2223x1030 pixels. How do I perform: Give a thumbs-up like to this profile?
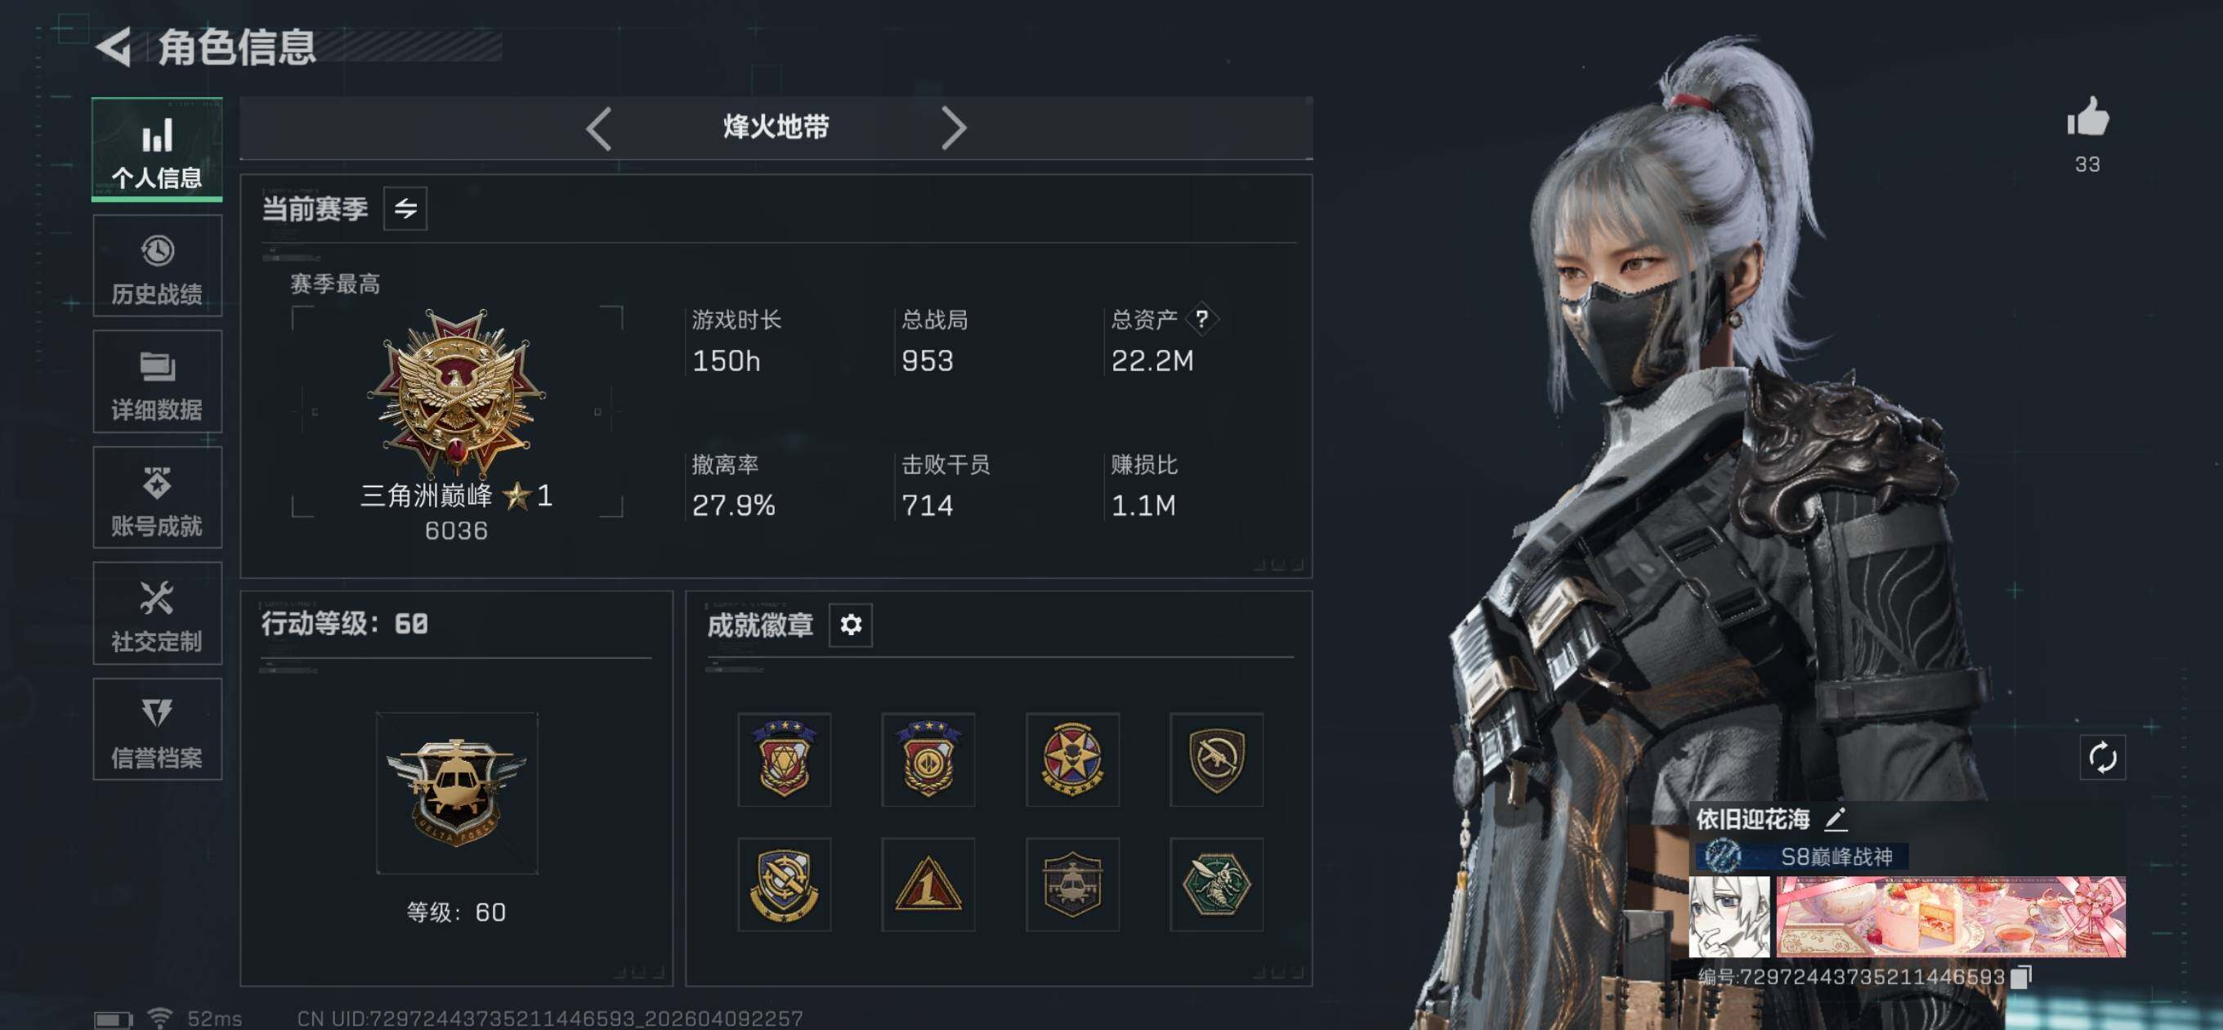click(x=2087, y=117)
